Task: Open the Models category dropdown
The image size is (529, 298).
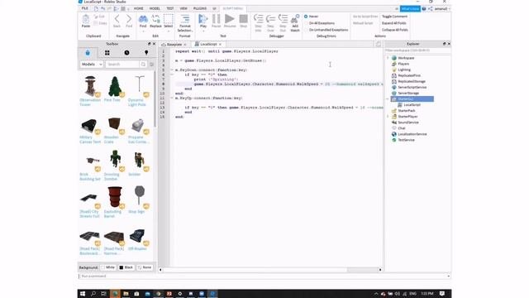Action: (x=92, y=65)
